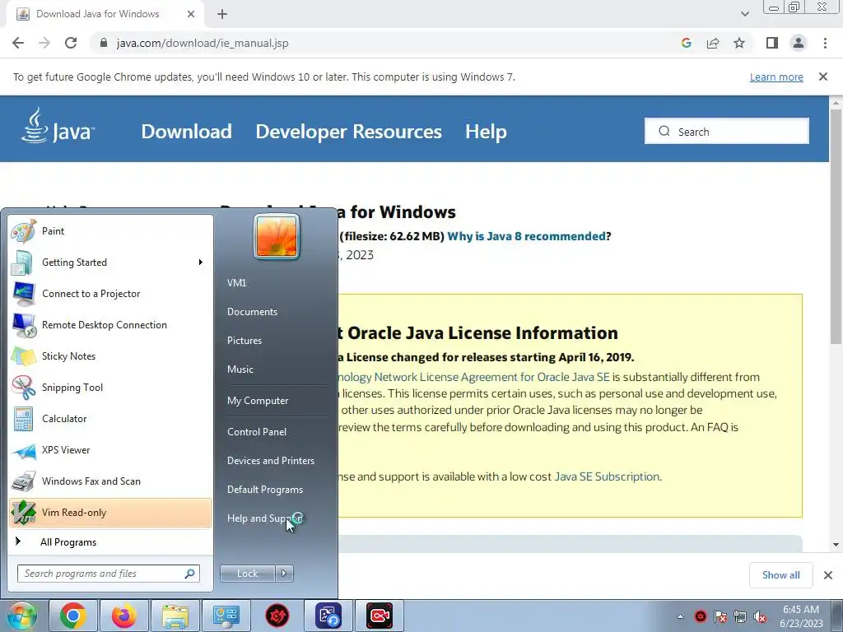Open the Java SE Subscription link
The height and width of the screenshot is (632, 843).
point(607,476)
